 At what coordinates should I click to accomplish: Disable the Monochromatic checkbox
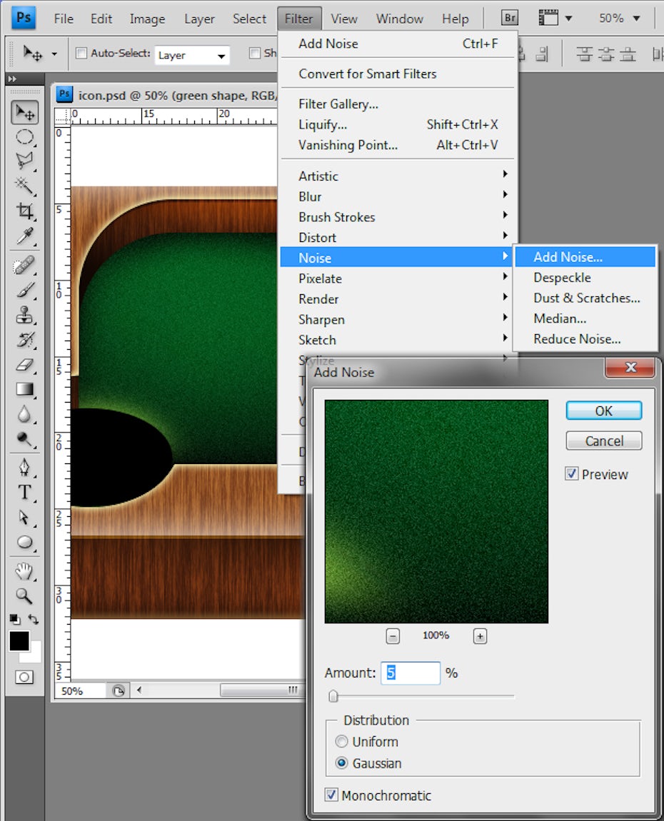coord(331,795)
